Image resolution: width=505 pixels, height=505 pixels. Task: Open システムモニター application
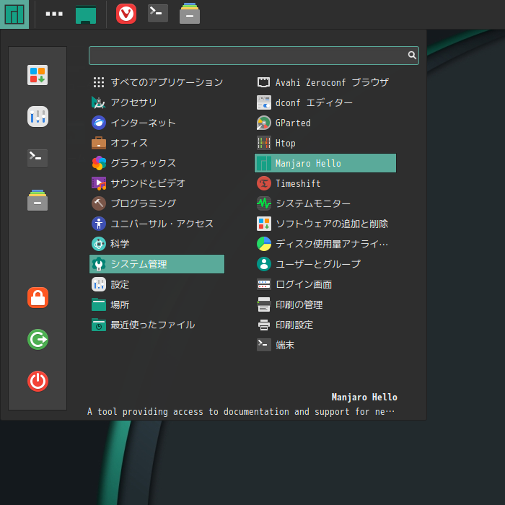312,203
